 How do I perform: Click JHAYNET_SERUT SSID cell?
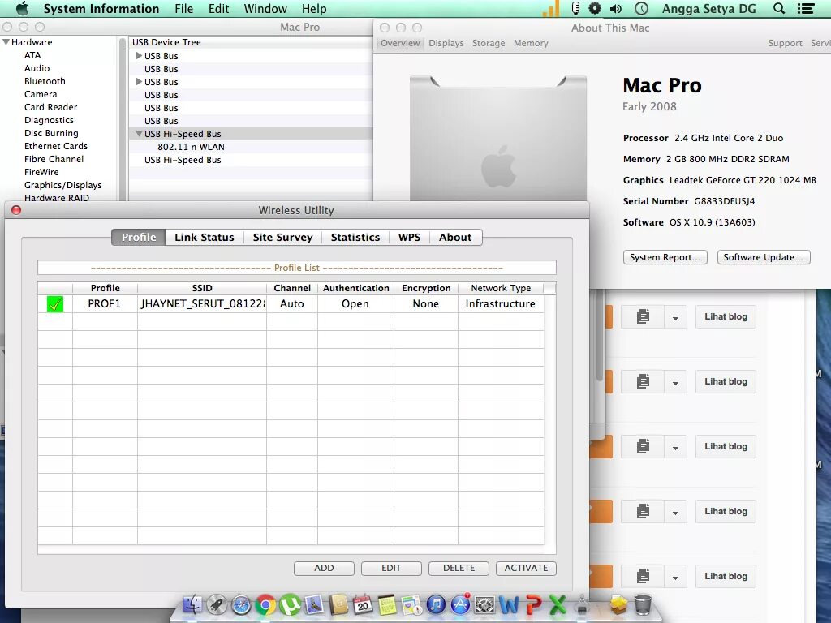coord(202,304)
